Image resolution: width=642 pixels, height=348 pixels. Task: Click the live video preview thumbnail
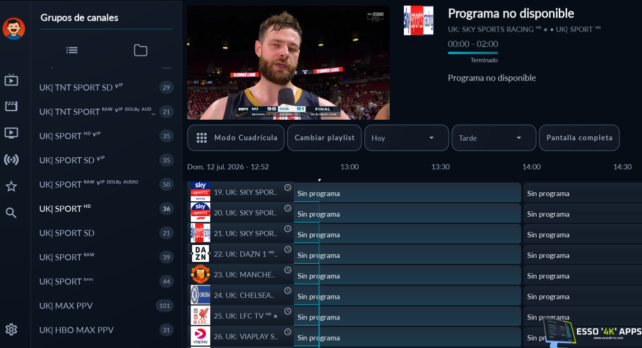(x=288, y=63)
